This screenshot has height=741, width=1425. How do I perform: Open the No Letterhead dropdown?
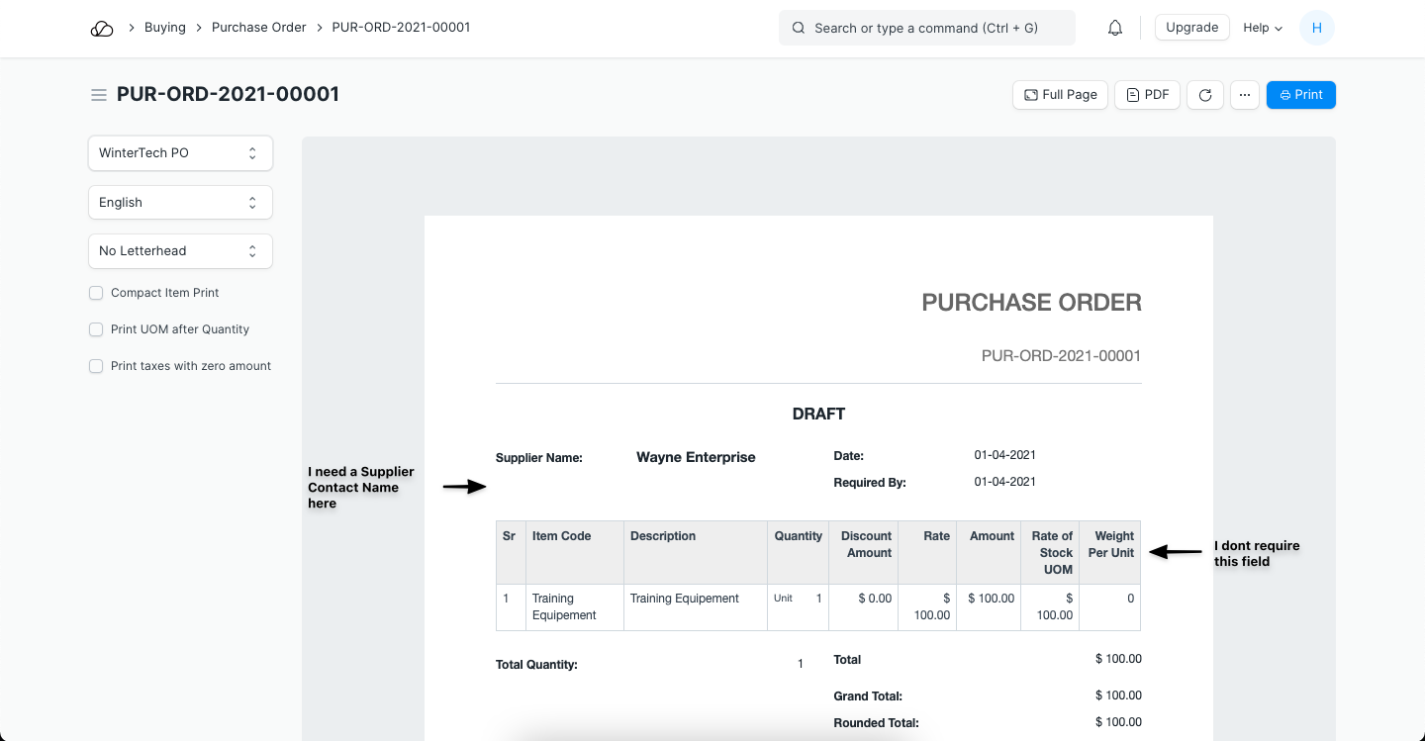pyautogui.click(x=180, y=251)
